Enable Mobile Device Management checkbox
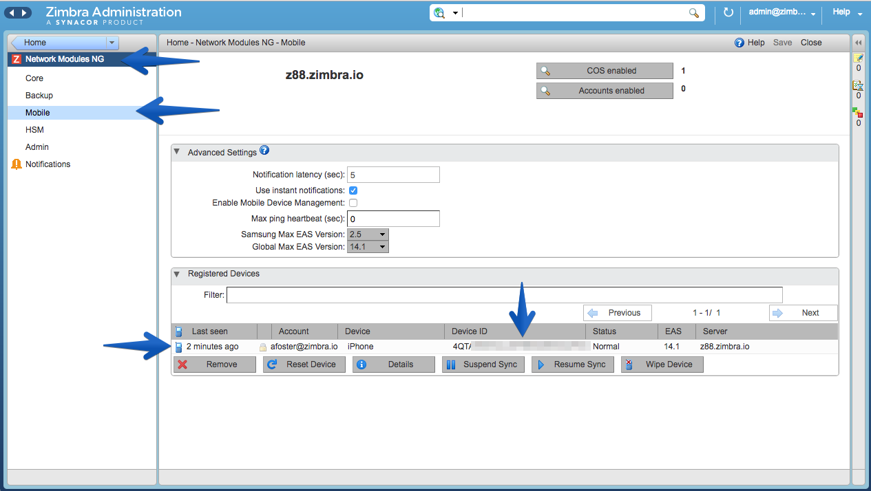This screenshot has height=491, width=871. tap(353, 203)
